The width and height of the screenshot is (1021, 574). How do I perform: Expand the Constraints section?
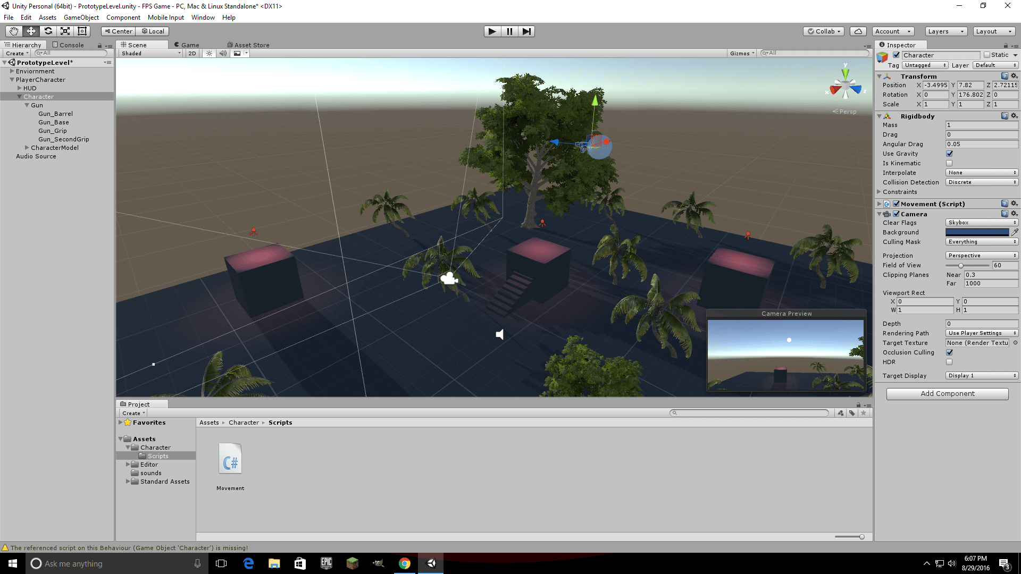point(879,192)
